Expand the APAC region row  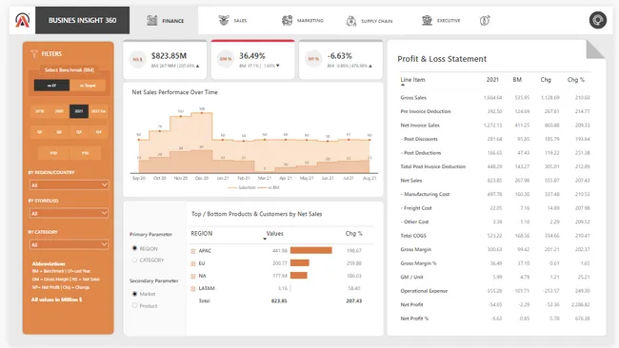(x=193, y=251)
